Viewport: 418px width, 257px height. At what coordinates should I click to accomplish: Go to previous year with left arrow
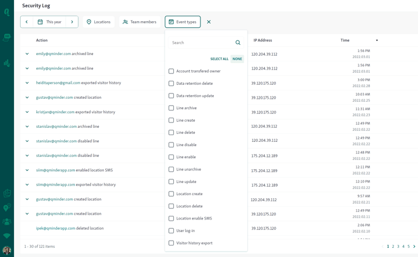click(x=26, y=22)
